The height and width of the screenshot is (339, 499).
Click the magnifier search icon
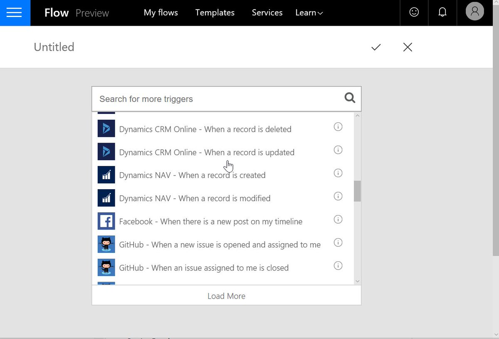pyautogui.click(x=350, y=98)
